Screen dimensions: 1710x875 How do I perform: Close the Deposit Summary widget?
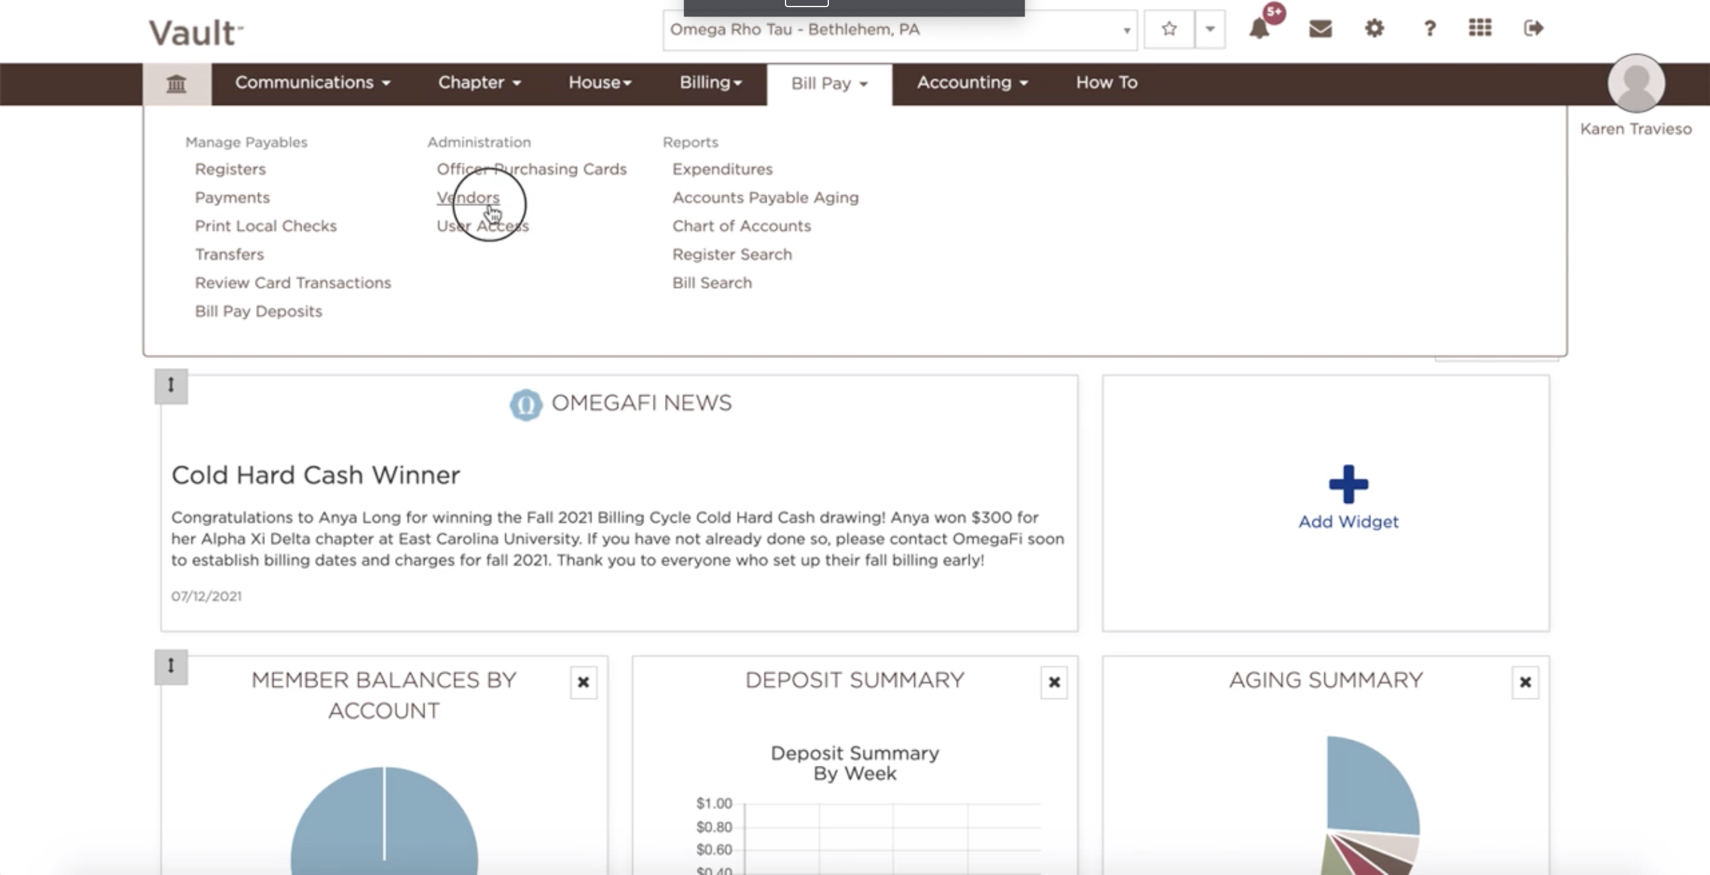[1053, 682]
